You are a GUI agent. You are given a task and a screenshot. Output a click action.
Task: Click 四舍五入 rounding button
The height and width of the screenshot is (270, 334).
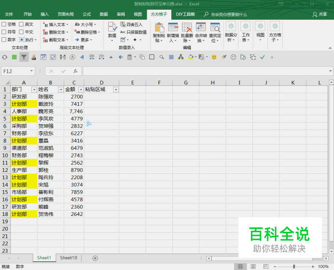[x=131, y=25]
